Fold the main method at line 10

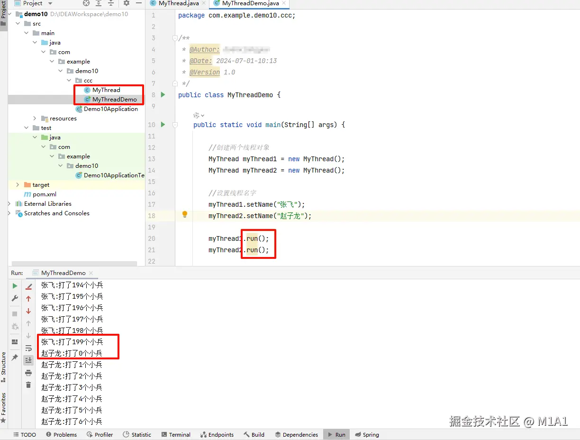tap(175, 125)
